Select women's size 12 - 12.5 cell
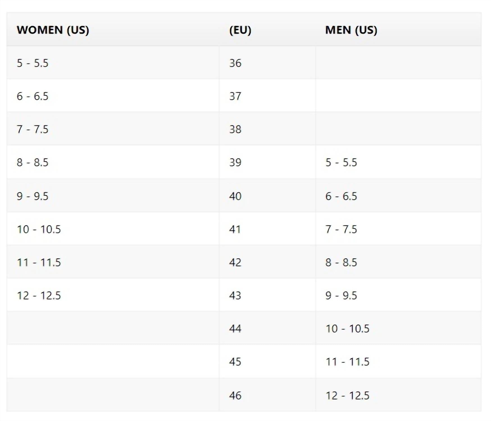491x421 pixels. pyautogui.click(x=39, y=295)
